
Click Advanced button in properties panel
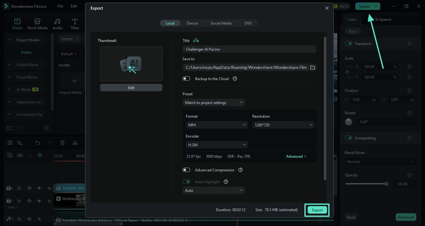click(406, 217)
